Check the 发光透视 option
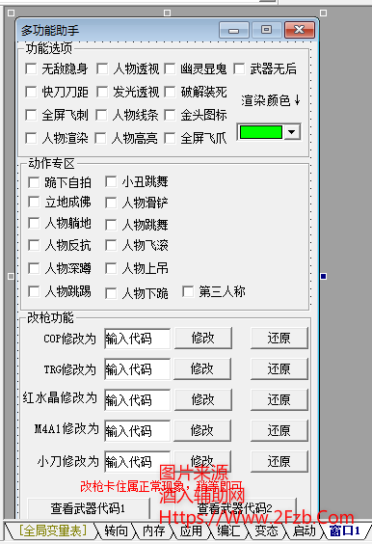The image size is (372, 544). pyautogui.click(x=102, y=92)
